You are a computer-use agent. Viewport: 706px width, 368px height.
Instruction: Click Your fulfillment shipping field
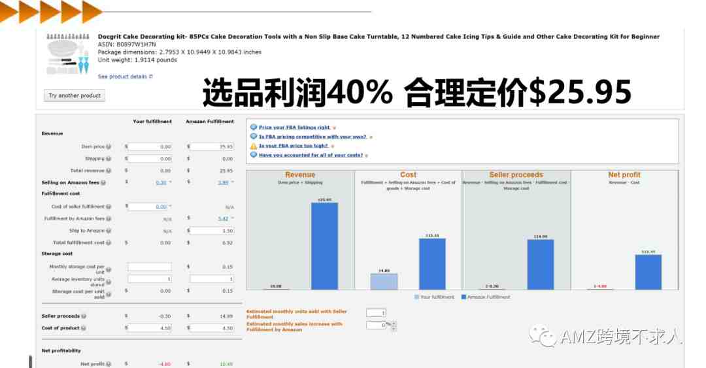coord(150,159)
